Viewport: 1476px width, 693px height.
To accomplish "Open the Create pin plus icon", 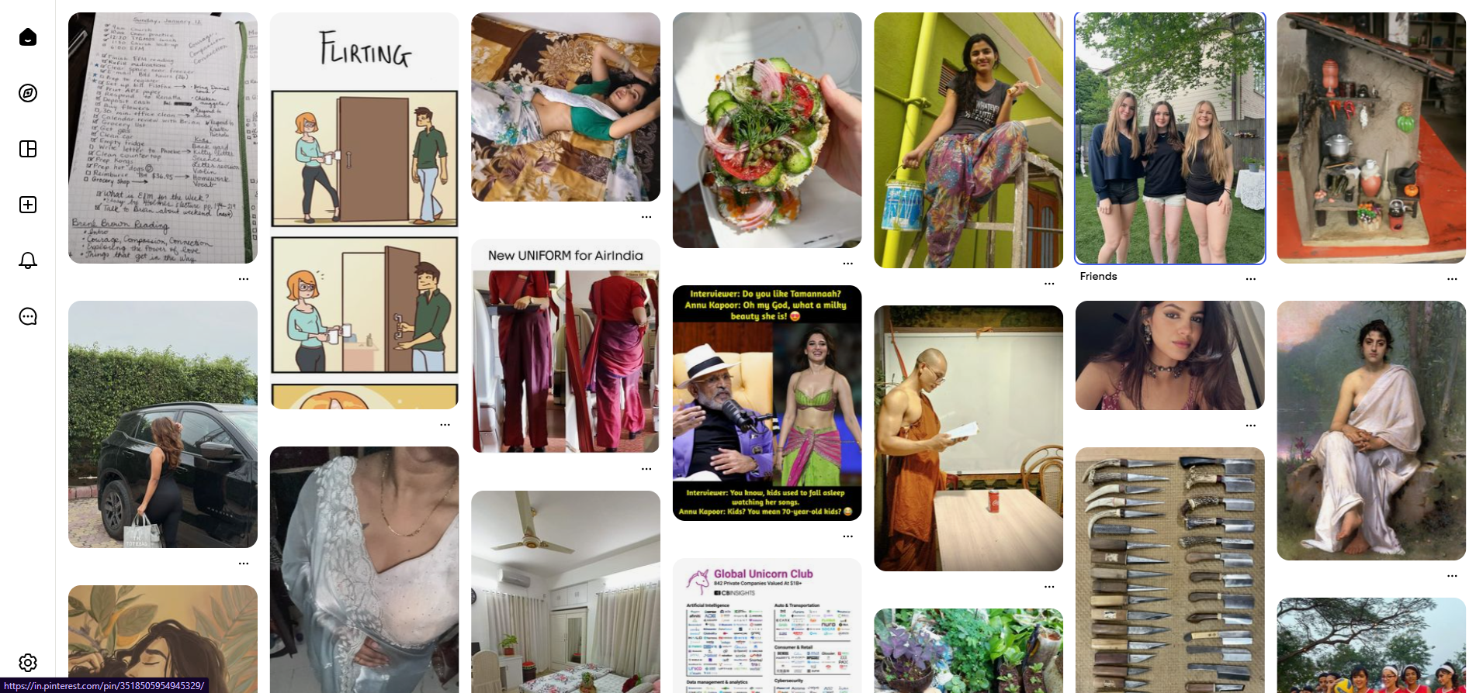I will 28,205.
